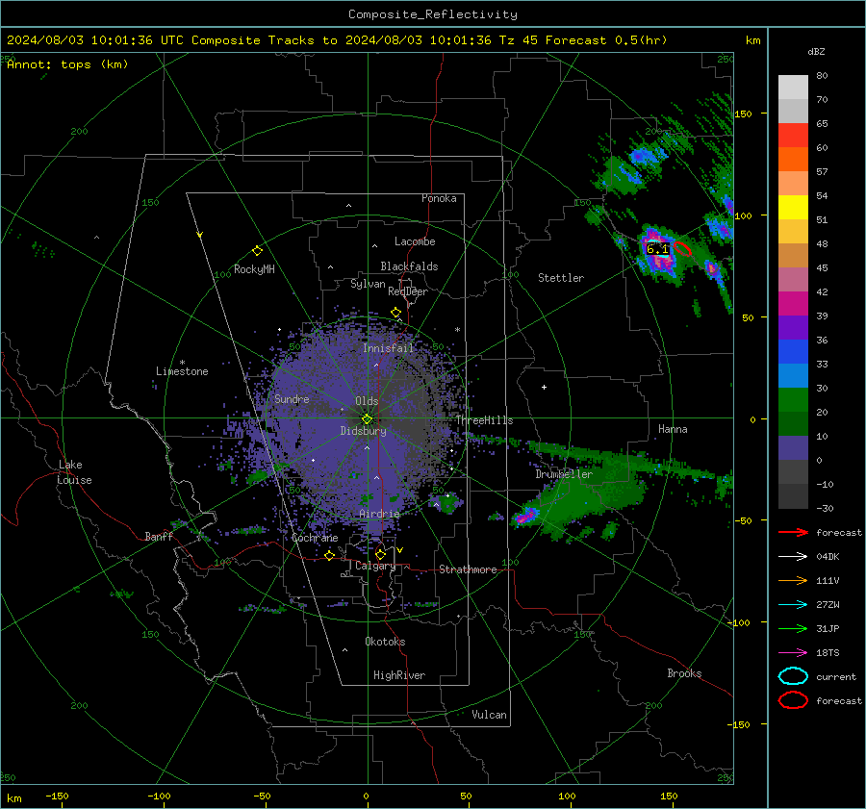Image resolution: width=866 pixels, height=809 pixels.
Task: Click the cyan 27ZW arrow symbol
Action: 793,605
